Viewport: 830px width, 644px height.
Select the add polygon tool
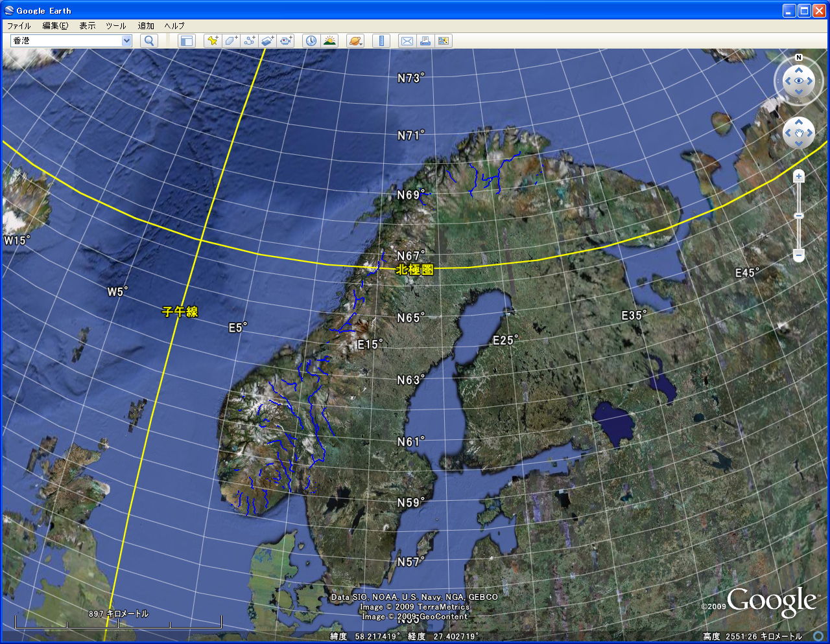(231, 41)
